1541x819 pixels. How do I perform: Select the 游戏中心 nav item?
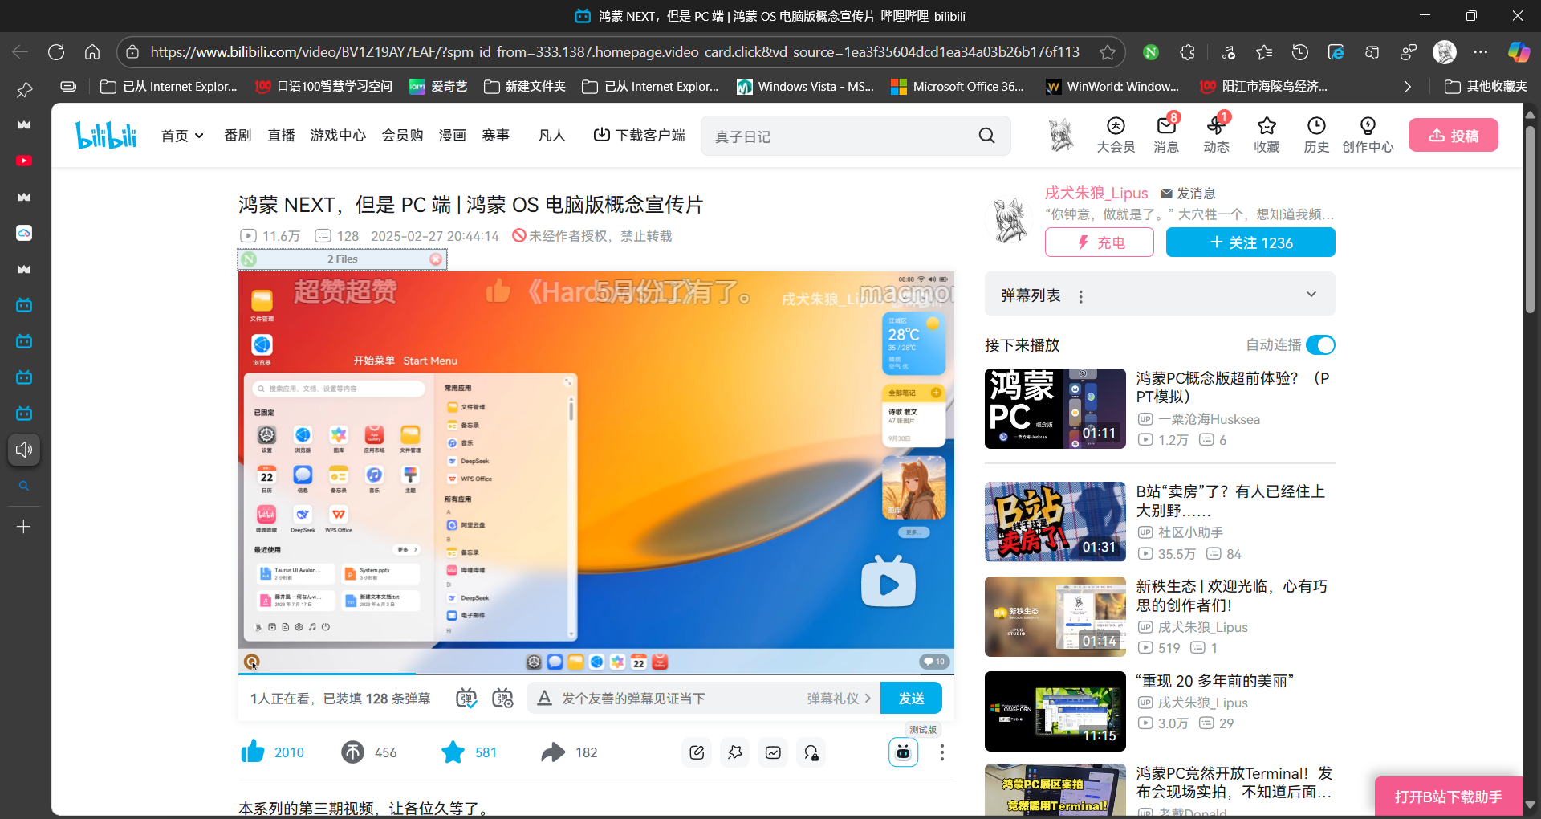tap(338, 135)
